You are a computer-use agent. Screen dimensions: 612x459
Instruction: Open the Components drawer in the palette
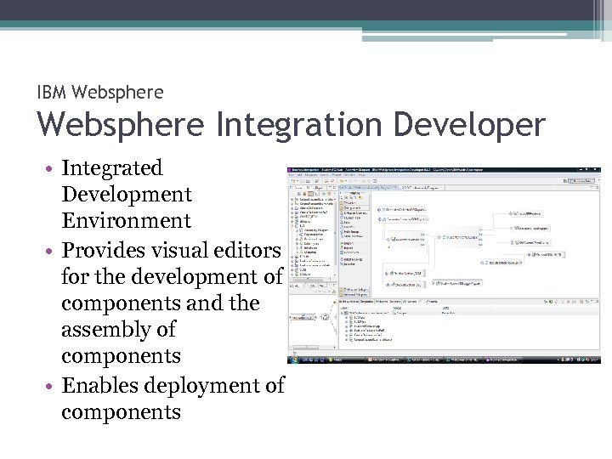point(354,208)
